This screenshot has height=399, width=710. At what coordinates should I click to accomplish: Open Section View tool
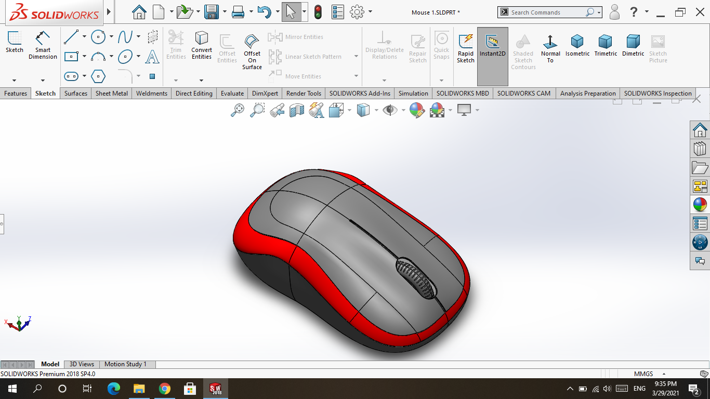tap(297, 110)
